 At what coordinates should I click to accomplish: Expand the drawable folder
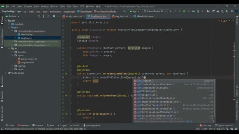(12, 52)
